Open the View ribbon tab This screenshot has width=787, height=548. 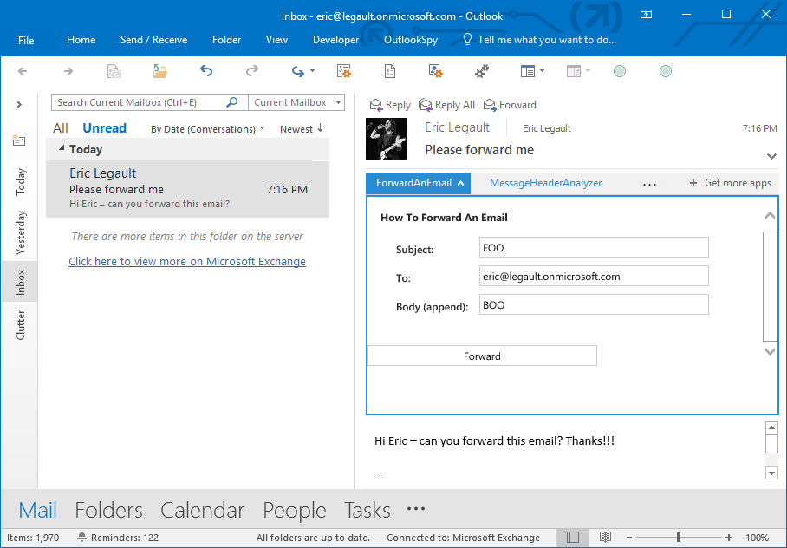276,40
